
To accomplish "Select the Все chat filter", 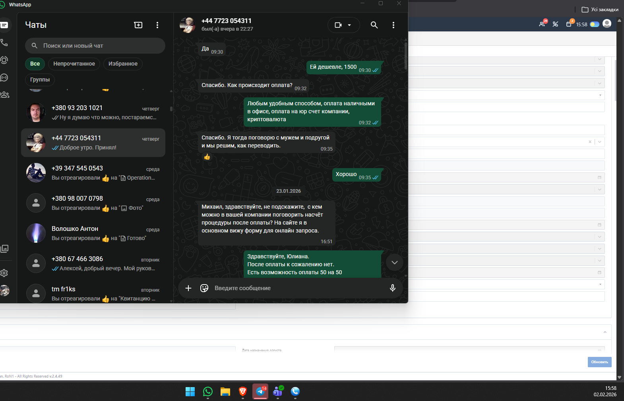I will (x=35, y=64).
